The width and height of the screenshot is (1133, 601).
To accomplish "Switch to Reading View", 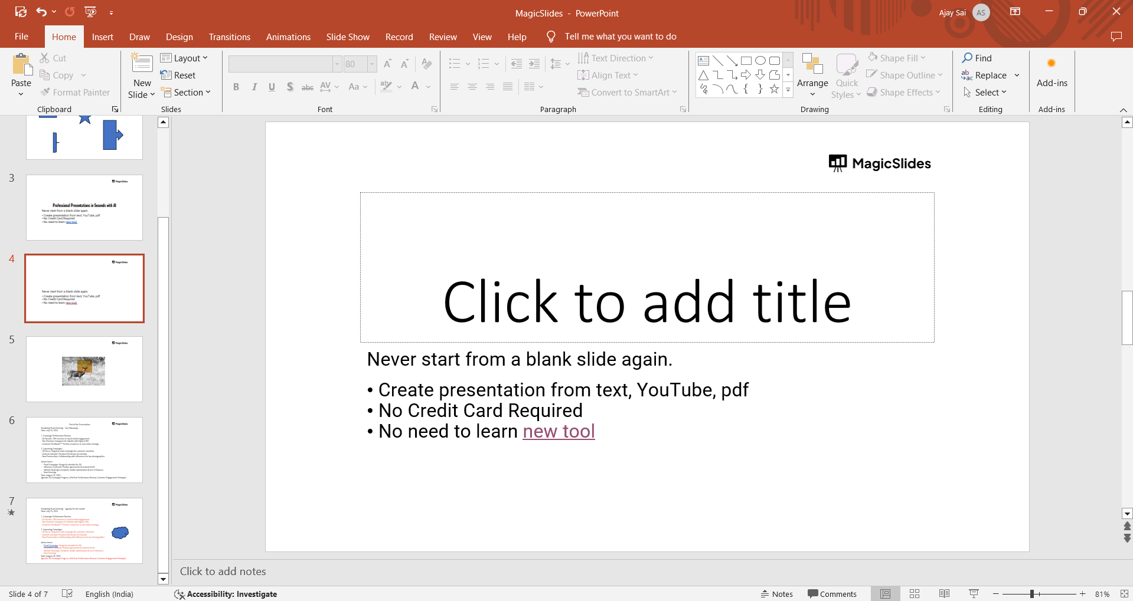I will coord(944,594).
